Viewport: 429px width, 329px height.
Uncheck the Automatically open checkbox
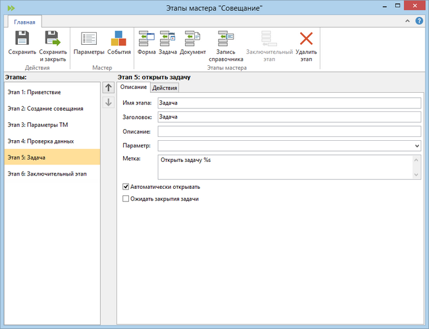126,187
